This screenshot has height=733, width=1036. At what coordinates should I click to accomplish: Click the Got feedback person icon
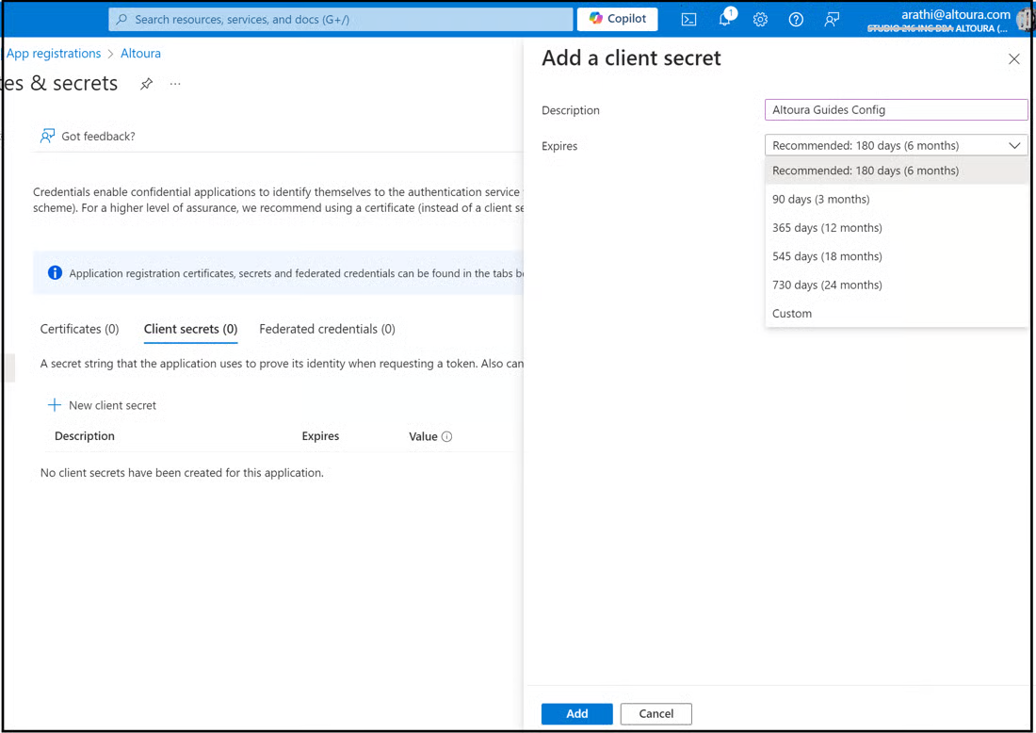(x=47, y=137)
